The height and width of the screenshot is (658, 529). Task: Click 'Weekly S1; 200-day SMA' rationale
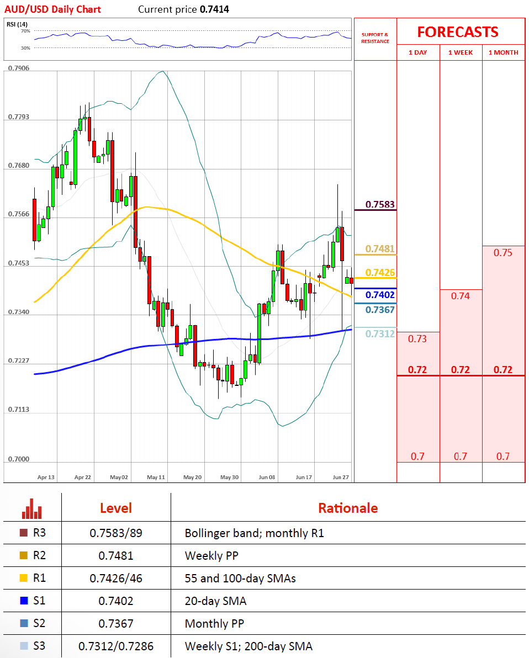[248, 646]
